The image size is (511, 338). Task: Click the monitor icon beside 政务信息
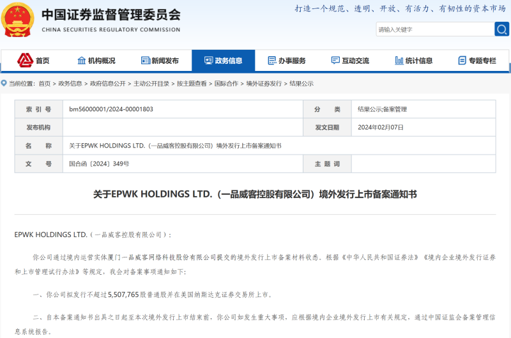click(209, 60)
